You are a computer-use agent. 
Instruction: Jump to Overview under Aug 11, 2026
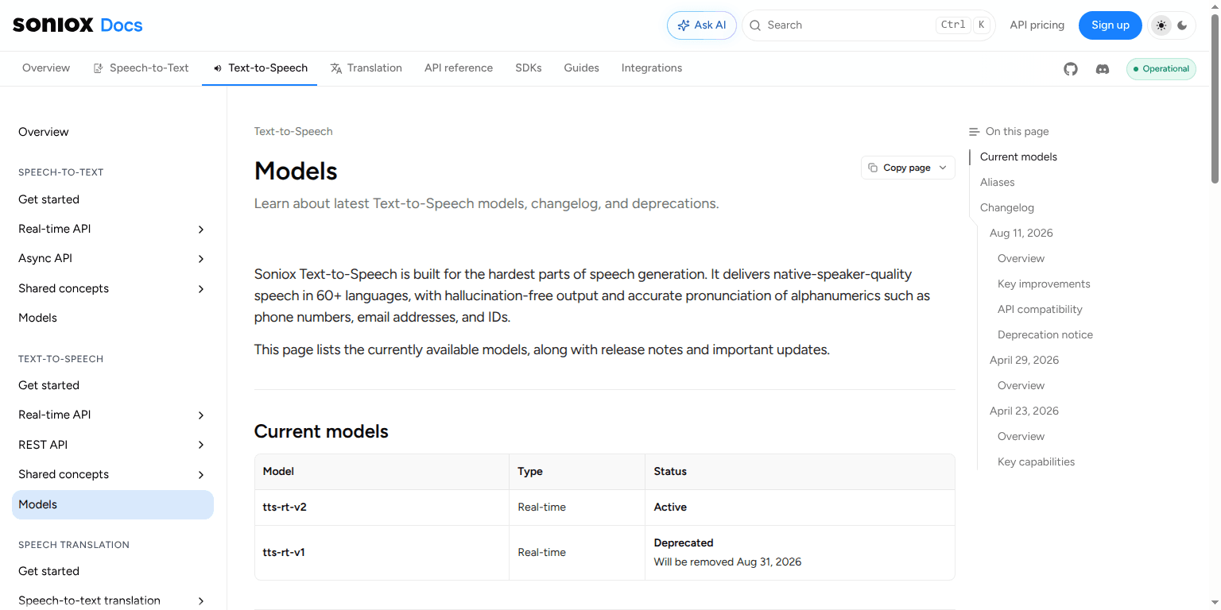[1021, 259]
